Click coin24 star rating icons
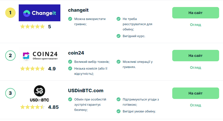This screenshot has width=223, height=121. [33, 69]
